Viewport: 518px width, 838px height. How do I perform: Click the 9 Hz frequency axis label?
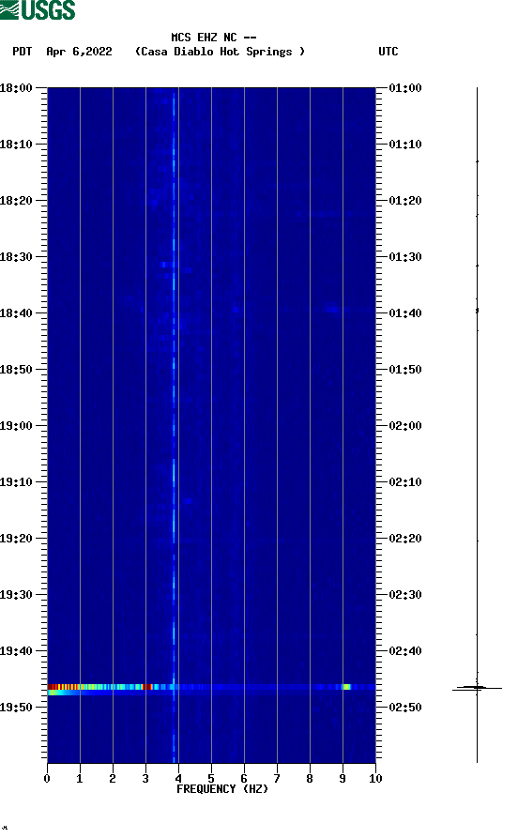tap(343, 779)
